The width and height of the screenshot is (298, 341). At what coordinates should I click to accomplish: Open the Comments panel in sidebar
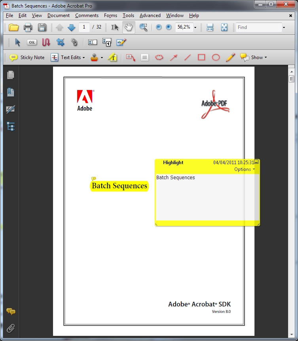tap(11, 311)
